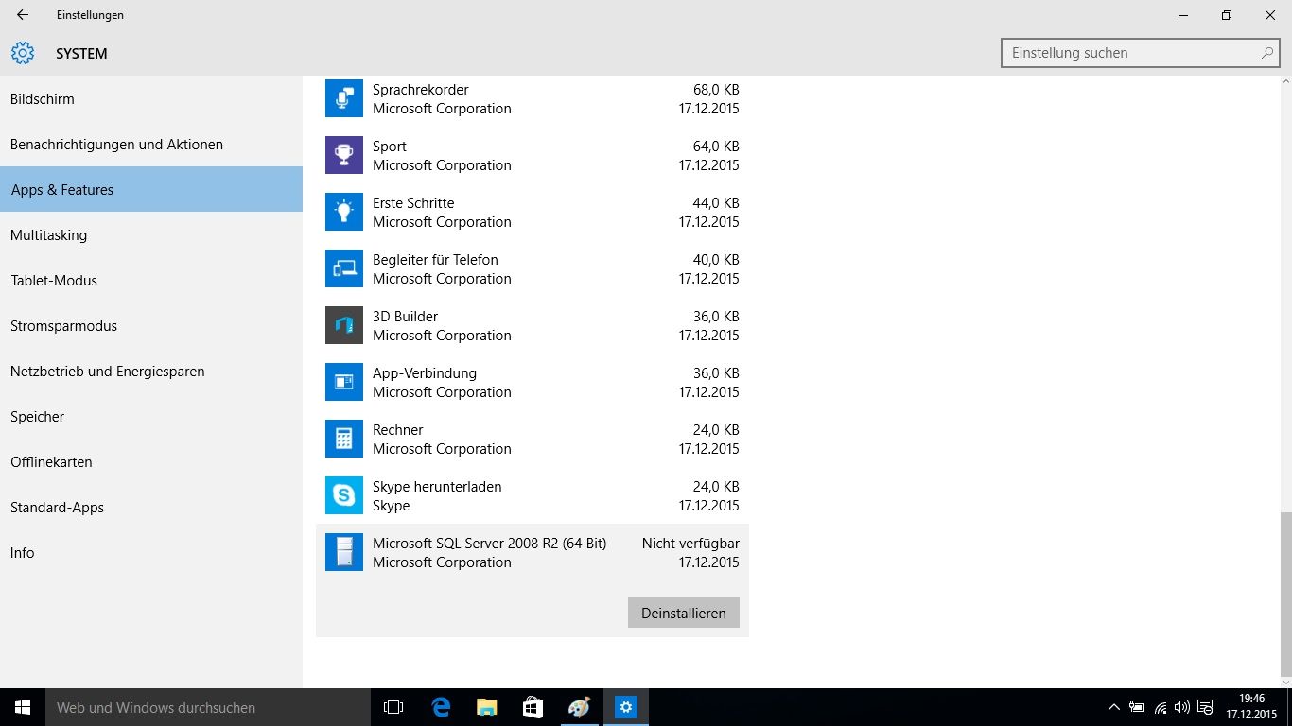Open the Windows Start menu
Image resolution: width=1292 pixels, height=726 pixels.
pyautogui.click(x=23, y=707)
